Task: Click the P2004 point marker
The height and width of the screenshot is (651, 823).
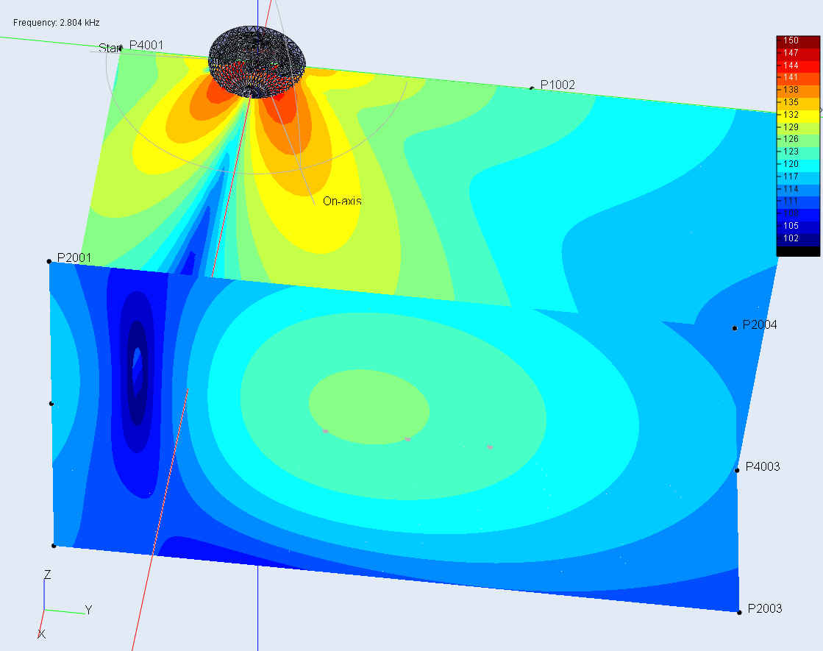Action: coord(734,328)
